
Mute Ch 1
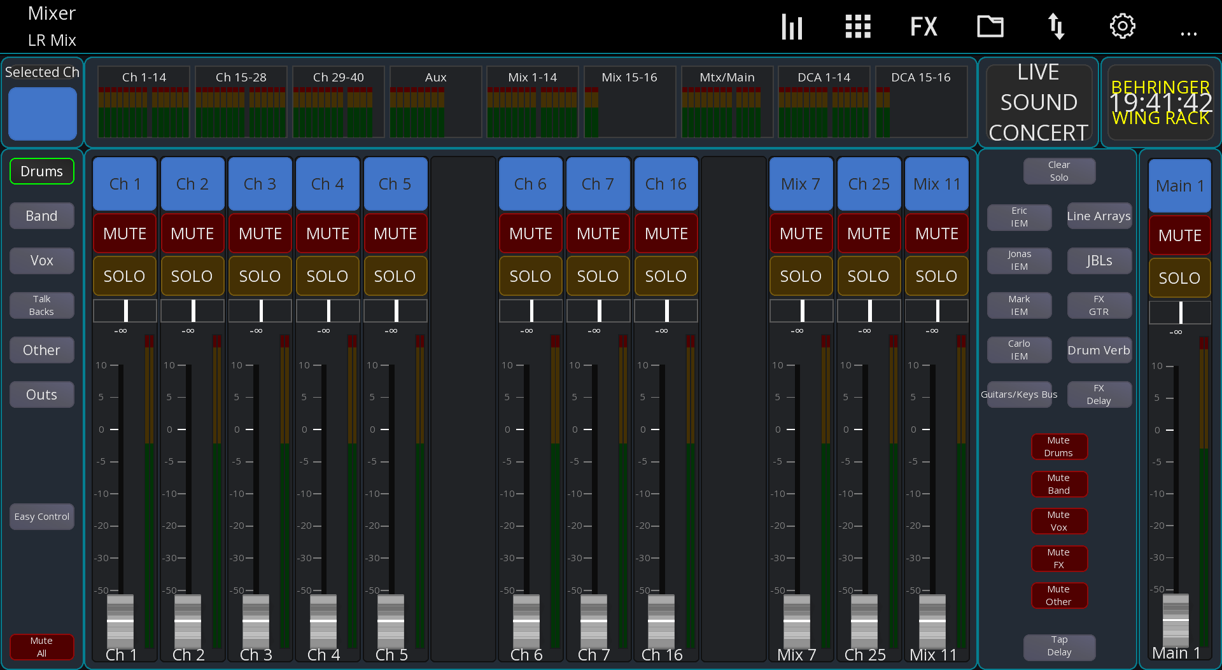coord(124,233)
